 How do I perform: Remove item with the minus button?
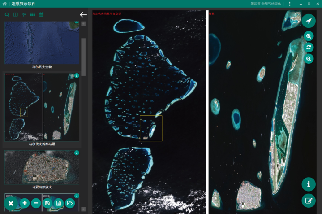point(36,203)
